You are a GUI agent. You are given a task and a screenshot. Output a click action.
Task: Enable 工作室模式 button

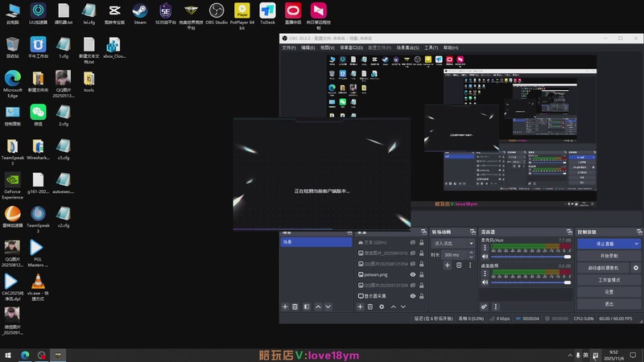coord(609,280)
